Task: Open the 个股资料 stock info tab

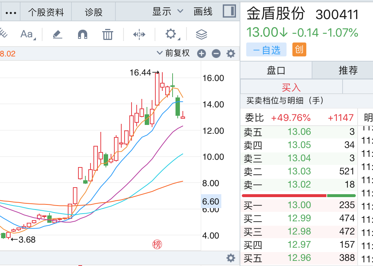Action: (x=46, y=12)
